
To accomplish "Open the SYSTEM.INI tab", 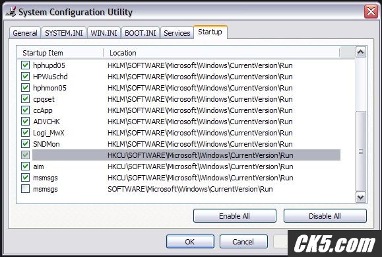I will (x=64, y=33).
